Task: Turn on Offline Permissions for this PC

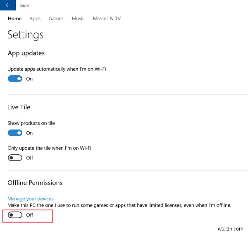Action: pyautogui.click(x=15, y=215)
